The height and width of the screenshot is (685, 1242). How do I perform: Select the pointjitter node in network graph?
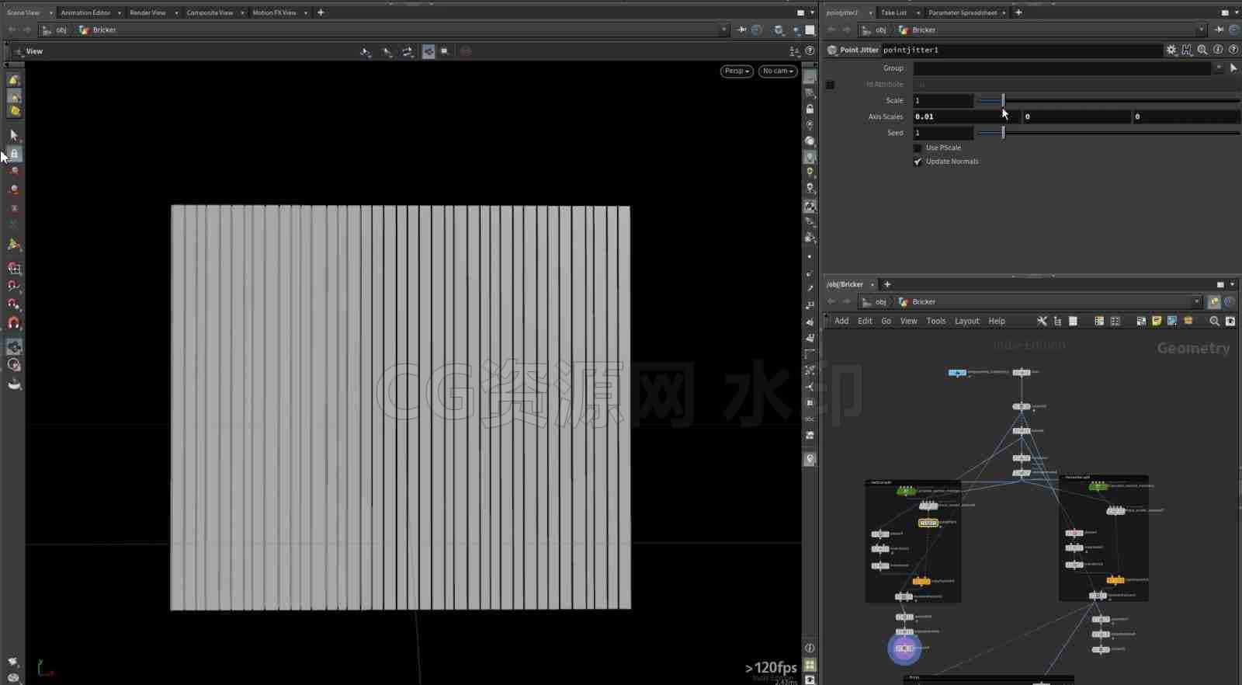[928, 523]
